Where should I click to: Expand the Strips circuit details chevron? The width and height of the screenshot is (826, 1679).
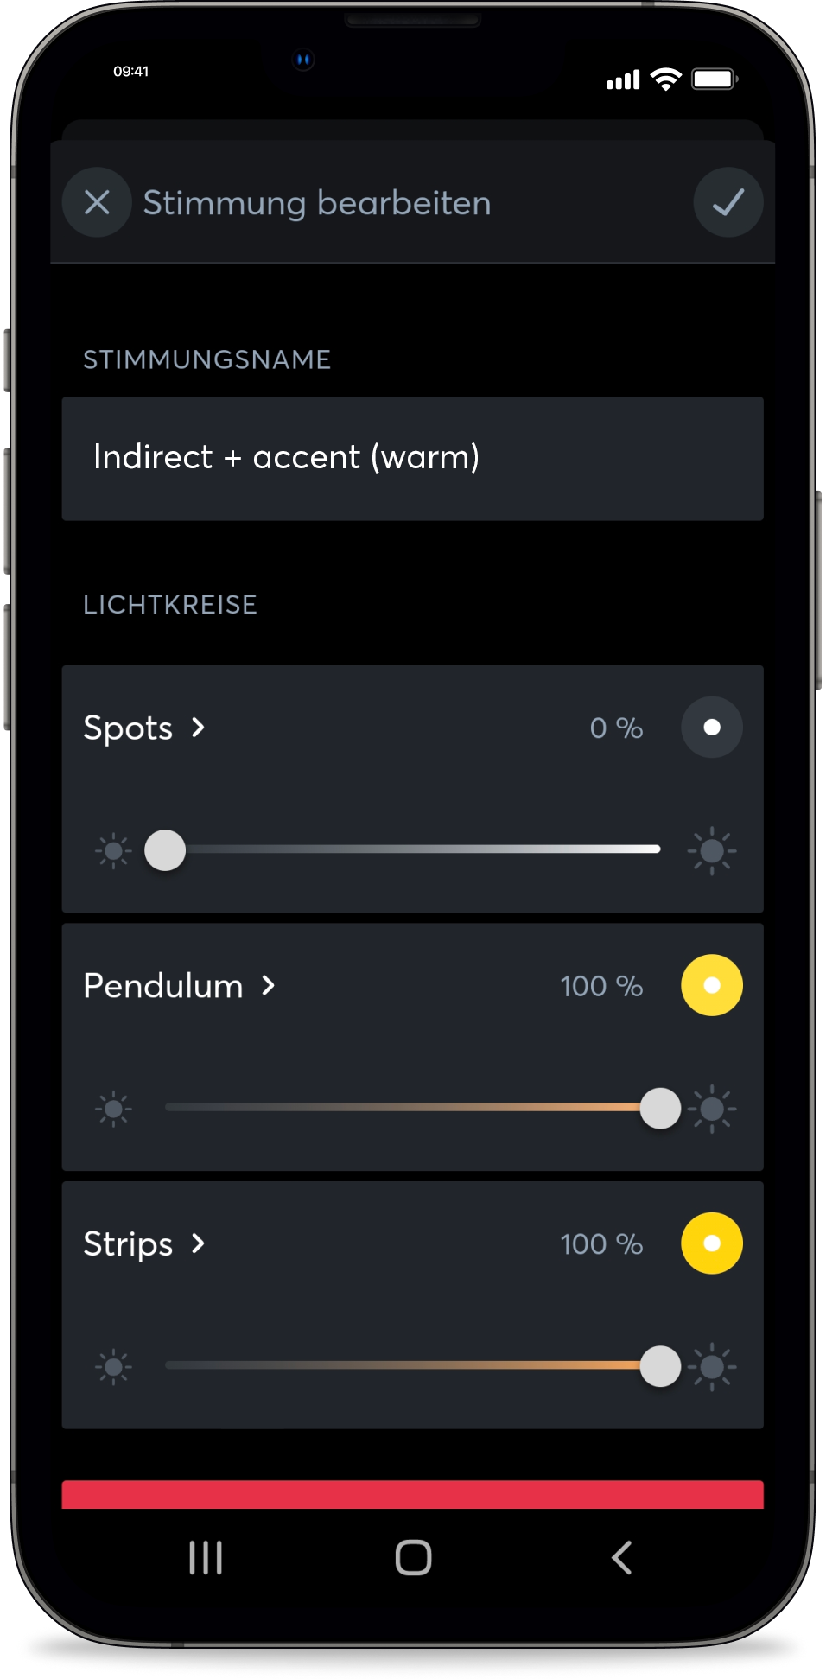[x=199, y=1243]
